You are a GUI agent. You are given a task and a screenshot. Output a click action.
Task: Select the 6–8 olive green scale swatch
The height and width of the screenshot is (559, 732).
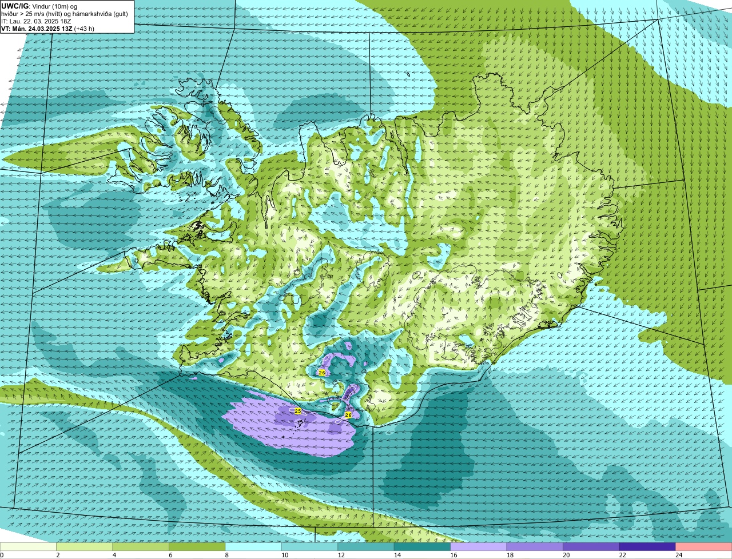click(197, 546)
